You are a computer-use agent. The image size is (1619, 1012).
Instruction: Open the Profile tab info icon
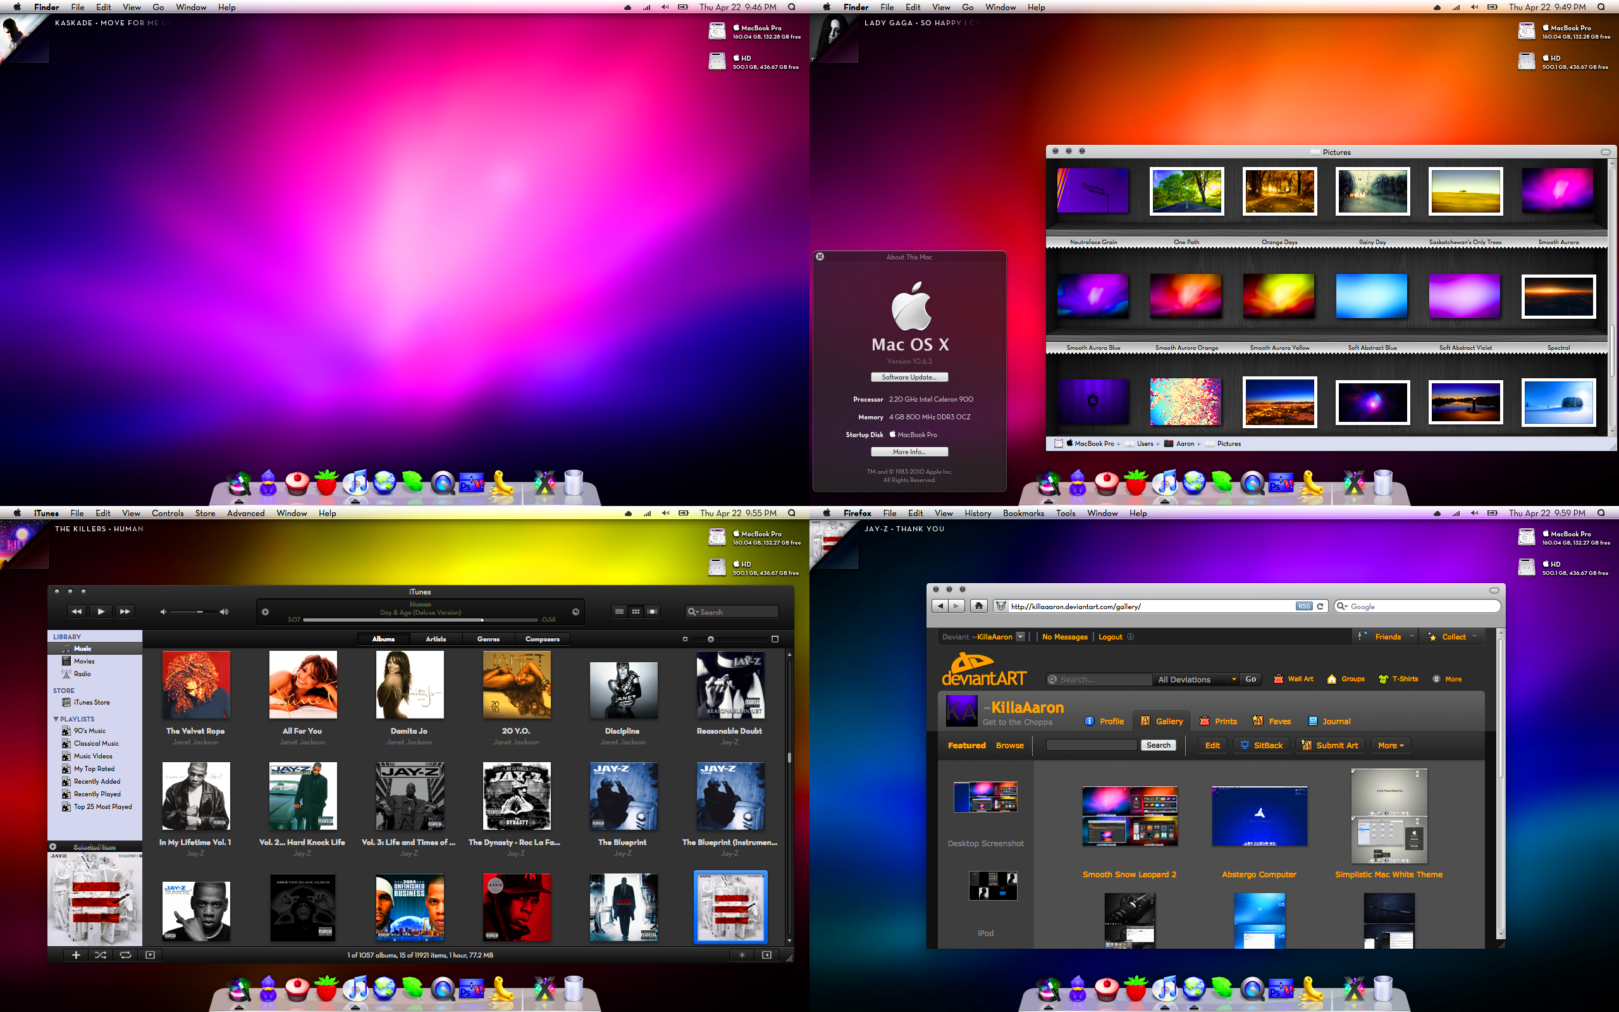click(x=1089, y=721)
